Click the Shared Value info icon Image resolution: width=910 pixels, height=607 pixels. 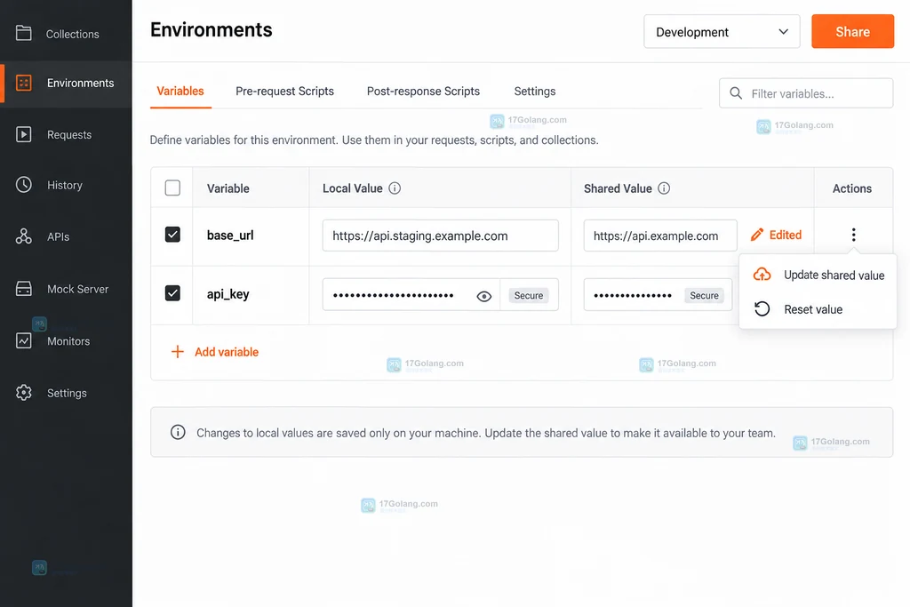point(664,188)
